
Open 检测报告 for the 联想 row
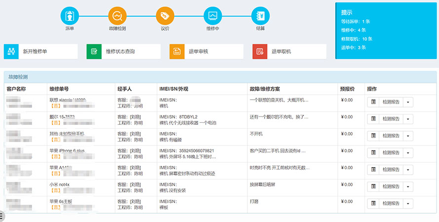click(391, 102)
